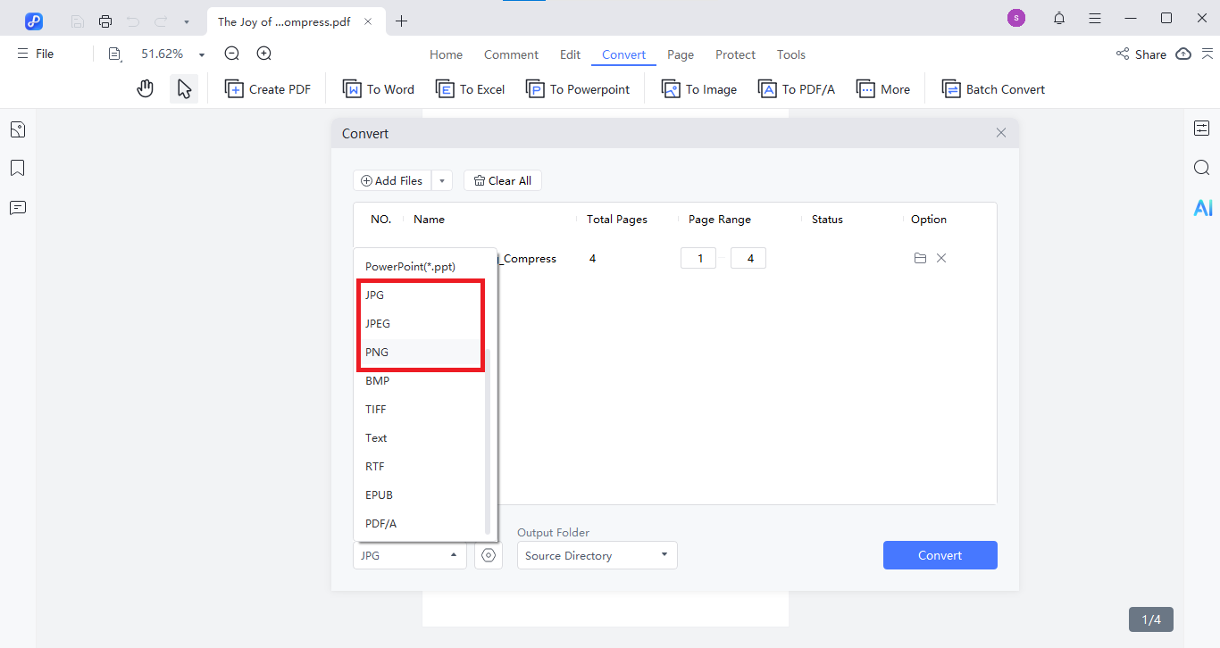
Task: Click Clear All to remove files
Action: (502, 179)
